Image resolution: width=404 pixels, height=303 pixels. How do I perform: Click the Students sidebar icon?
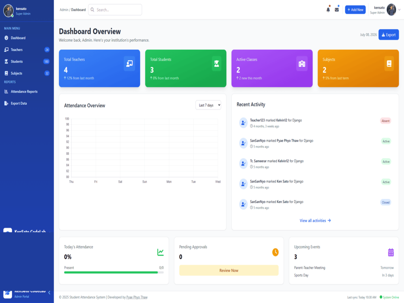coord(6,62)
